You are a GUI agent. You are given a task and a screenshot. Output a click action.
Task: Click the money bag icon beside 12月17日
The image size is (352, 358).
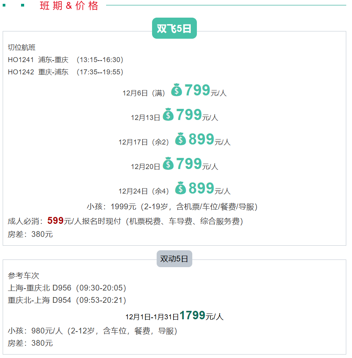point(180,139)
